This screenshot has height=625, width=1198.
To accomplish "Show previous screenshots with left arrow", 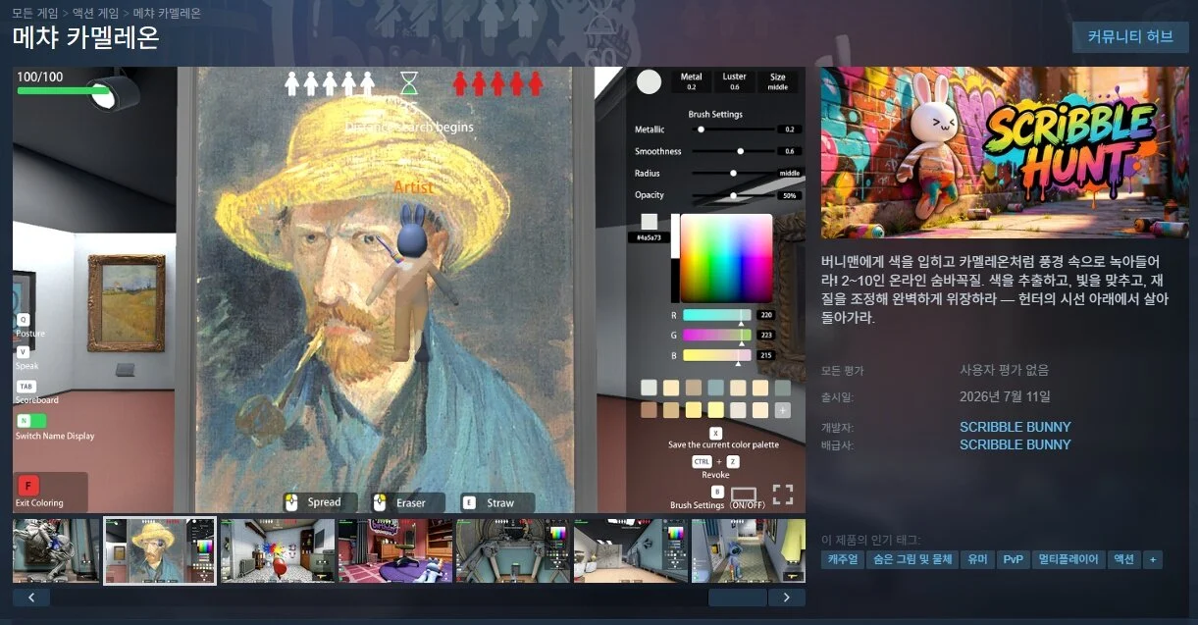I will point(31,597).
